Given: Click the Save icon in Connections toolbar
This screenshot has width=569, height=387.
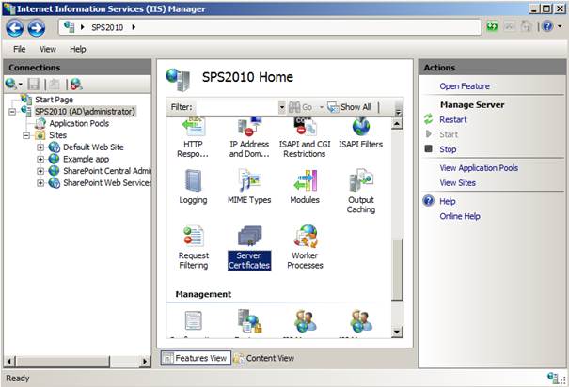Looking at the screenshot, I should pyautogui.click(x=34, y=84).
